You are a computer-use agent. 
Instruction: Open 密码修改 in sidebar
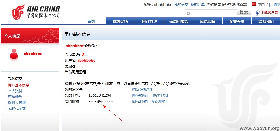pos(15,97)
